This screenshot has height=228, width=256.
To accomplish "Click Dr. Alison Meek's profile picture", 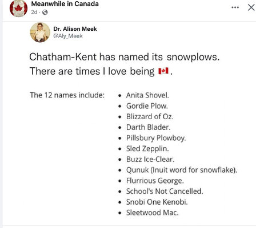I will (40, 32).
